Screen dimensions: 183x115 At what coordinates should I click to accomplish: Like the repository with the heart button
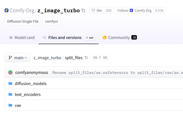coord(97,10)
